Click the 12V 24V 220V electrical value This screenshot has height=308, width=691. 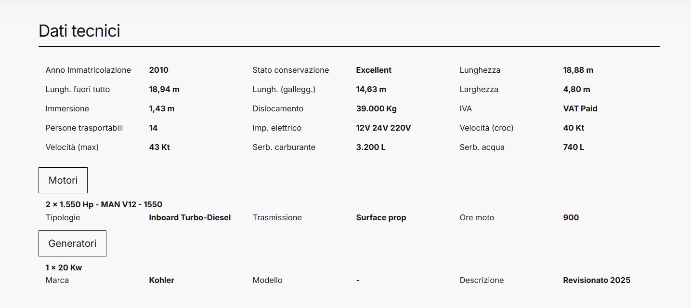click(383, 128)
